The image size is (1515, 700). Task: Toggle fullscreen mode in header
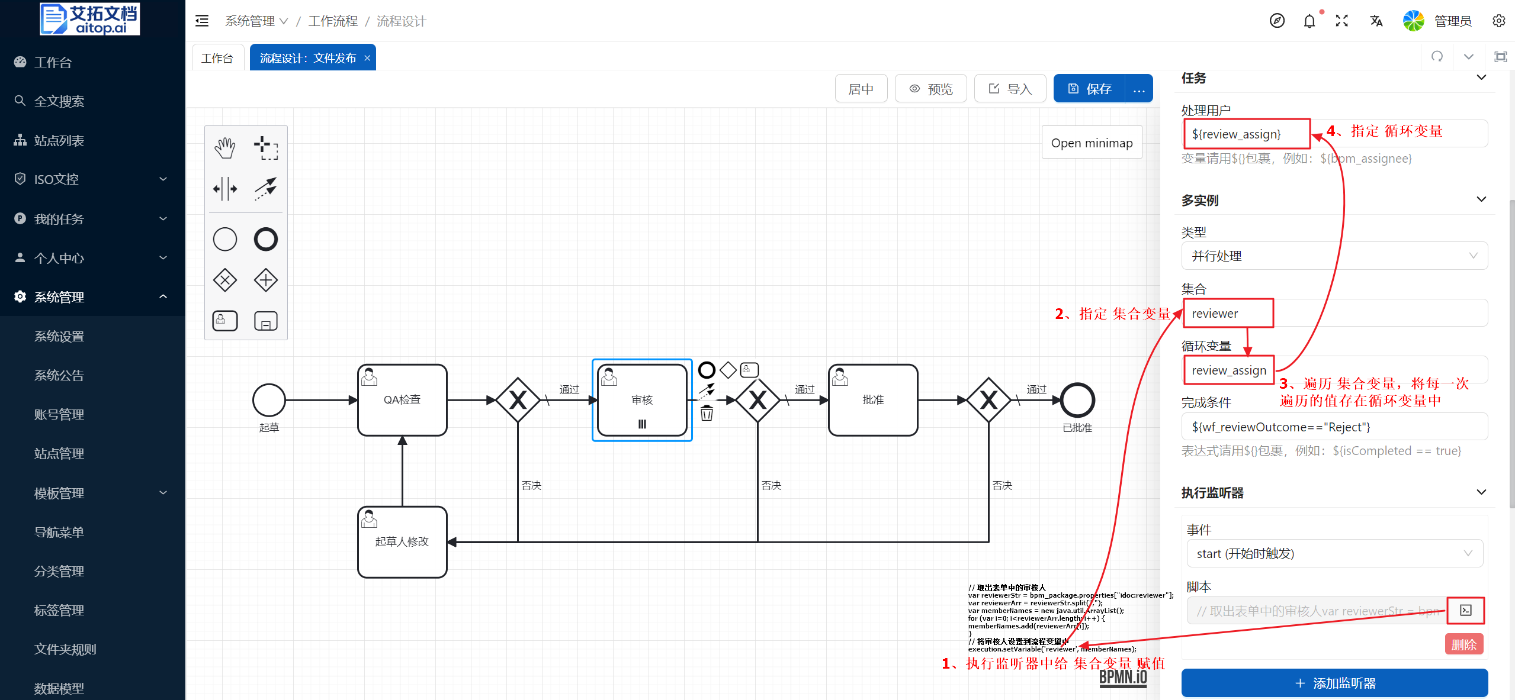click(x=1341, y=21)
